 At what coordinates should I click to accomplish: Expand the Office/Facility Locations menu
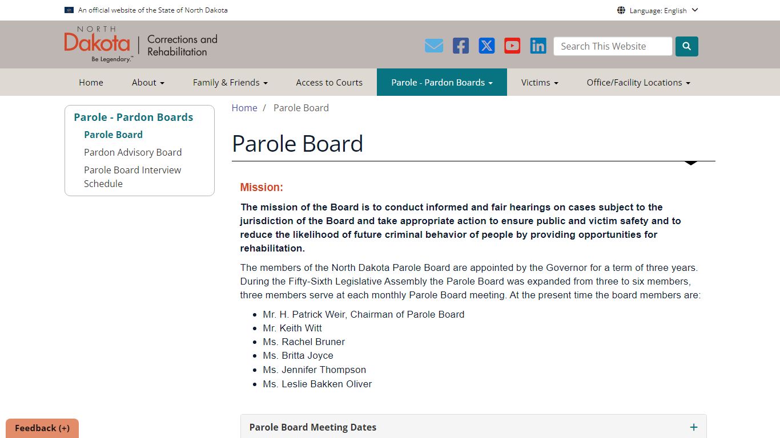[x=638, y=82]
